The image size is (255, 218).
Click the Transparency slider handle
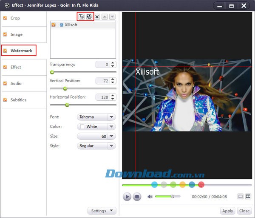point(52,72)
